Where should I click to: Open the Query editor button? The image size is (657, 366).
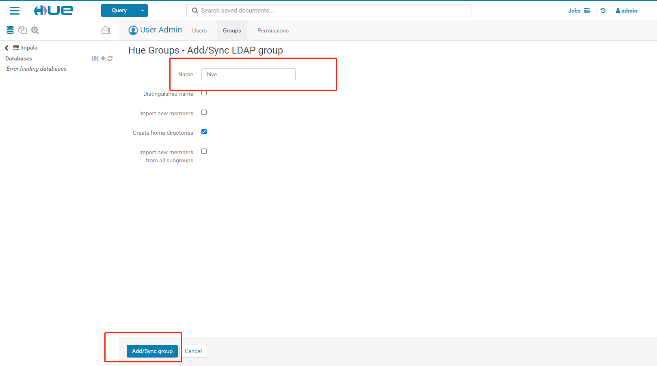[x=119, y=11]
